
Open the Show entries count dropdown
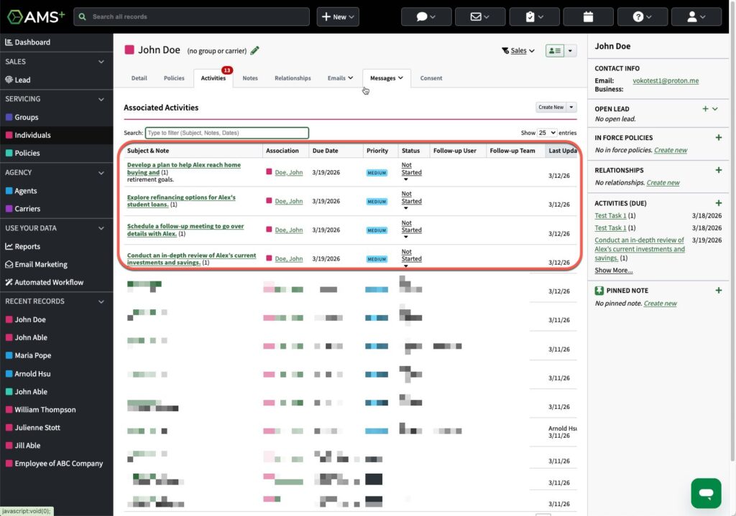pyautogui.click(x=547, y=133)
